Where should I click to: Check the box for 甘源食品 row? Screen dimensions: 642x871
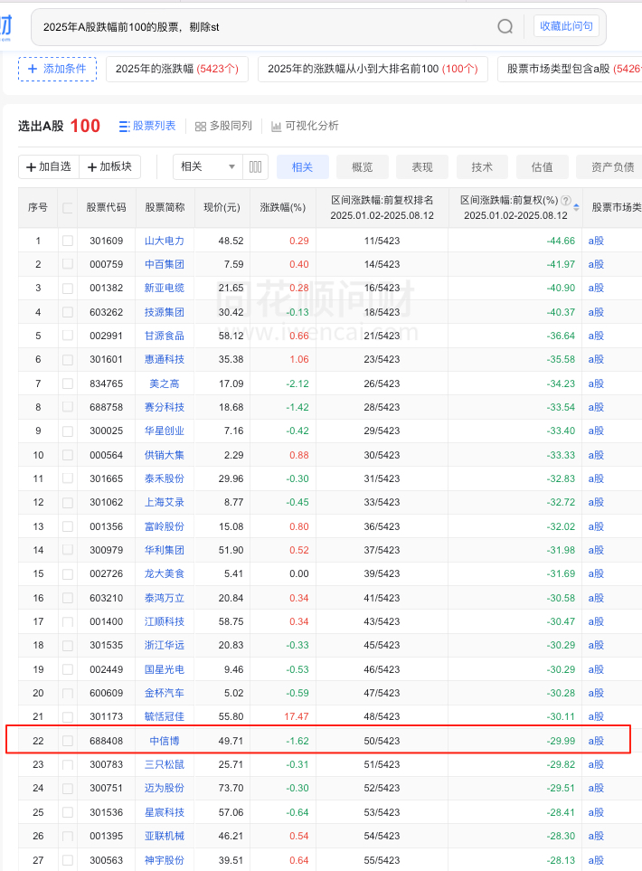(x=68, y=336)
